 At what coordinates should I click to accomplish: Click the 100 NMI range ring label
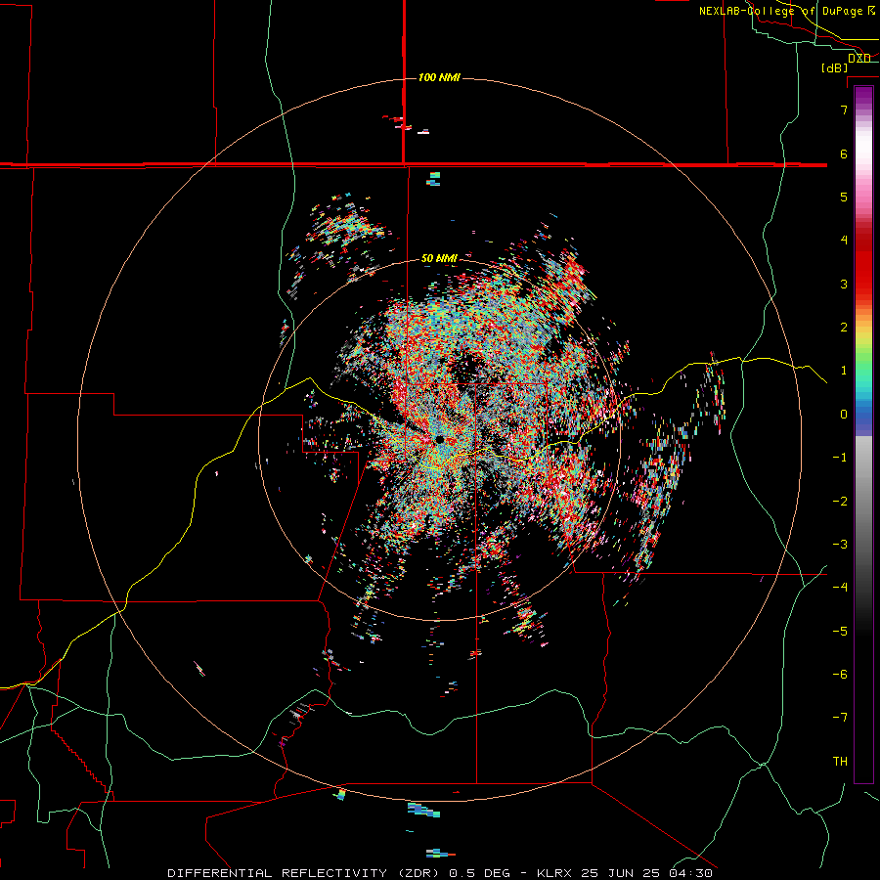[x=439, y=77]
